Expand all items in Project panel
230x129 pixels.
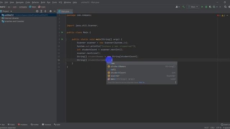click(41, 11)
